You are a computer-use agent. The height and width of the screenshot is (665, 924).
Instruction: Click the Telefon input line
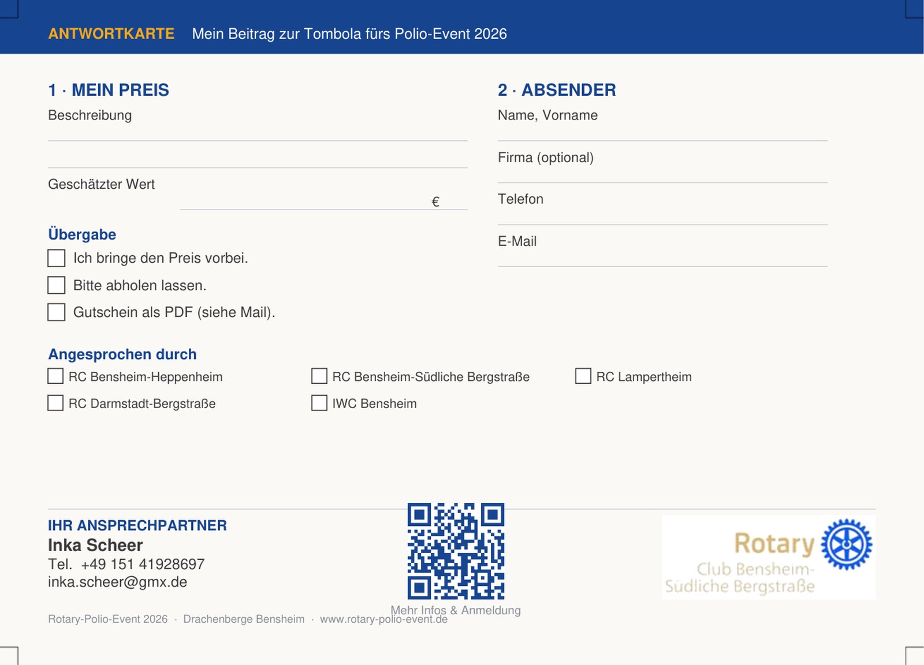coord(662,216)
